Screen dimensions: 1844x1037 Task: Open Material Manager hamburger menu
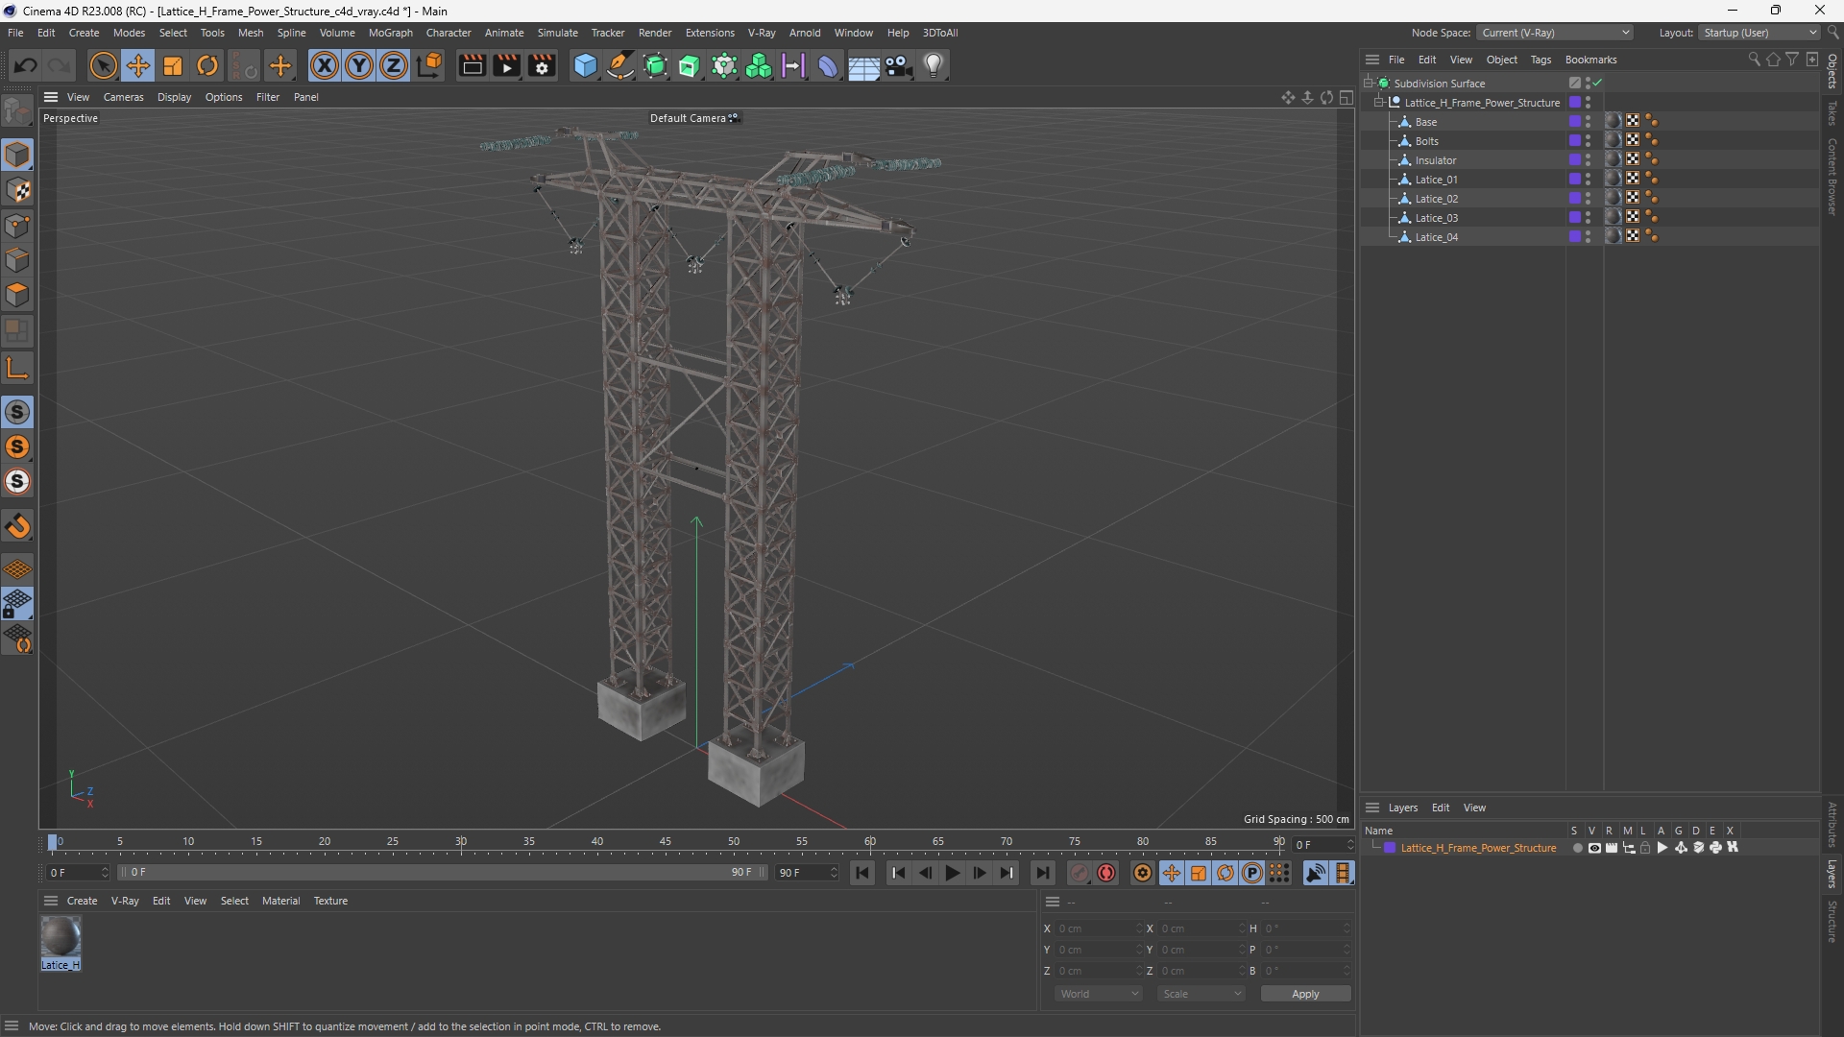click(x=51, y=901)
